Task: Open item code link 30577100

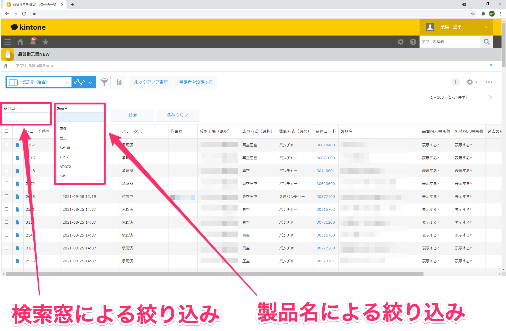Action: click(x=325, y=197)
